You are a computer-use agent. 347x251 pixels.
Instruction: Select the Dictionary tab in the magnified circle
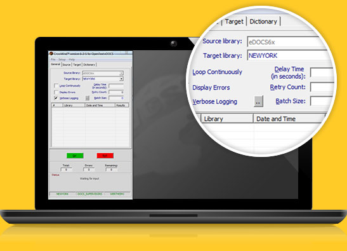263,22
